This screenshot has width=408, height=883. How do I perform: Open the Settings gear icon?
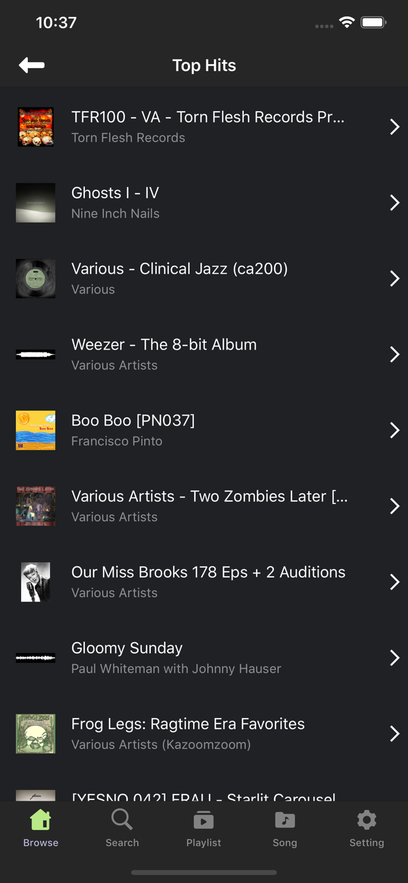(366, 819)
